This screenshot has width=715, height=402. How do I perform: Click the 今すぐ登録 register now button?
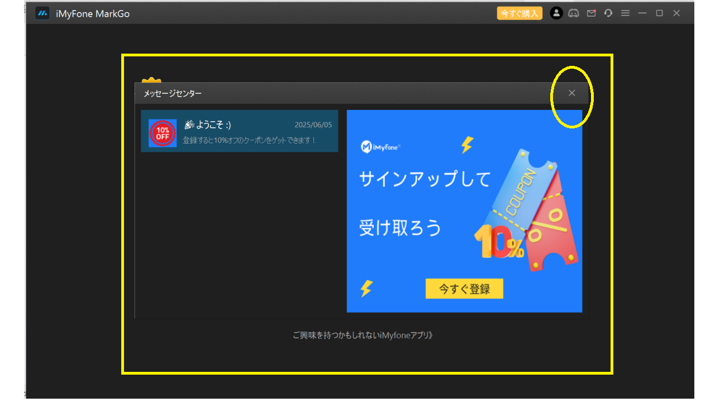464,289
